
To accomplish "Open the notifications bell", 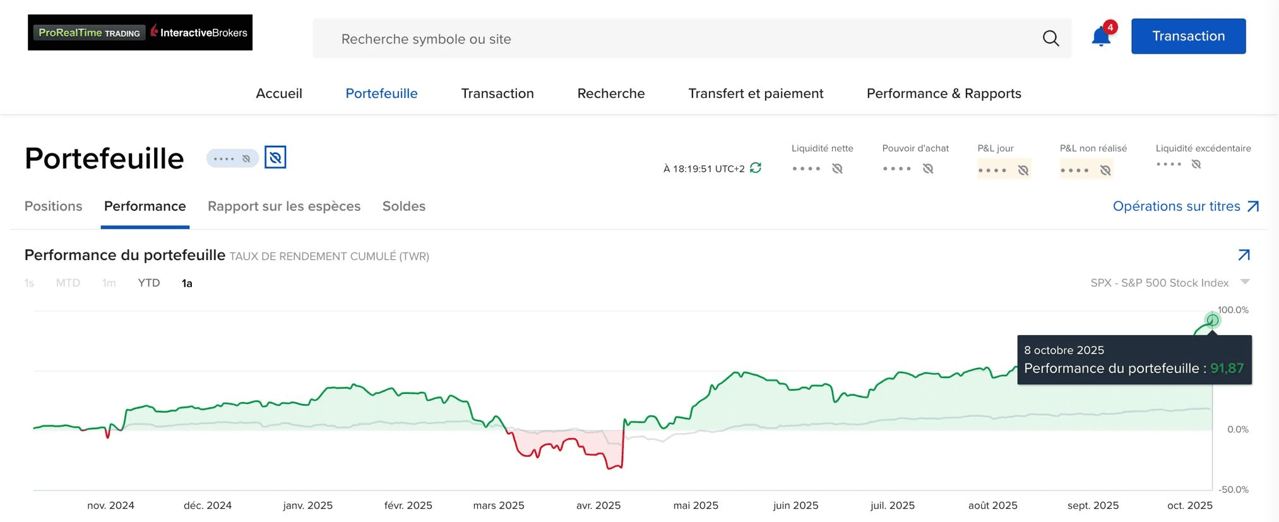I will [x=1101, y=37].
